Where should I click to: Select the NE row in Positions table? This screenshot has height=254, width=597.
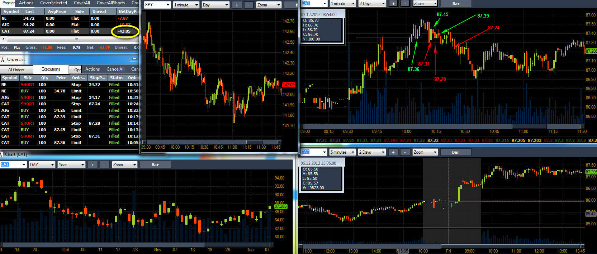point(70,18)
